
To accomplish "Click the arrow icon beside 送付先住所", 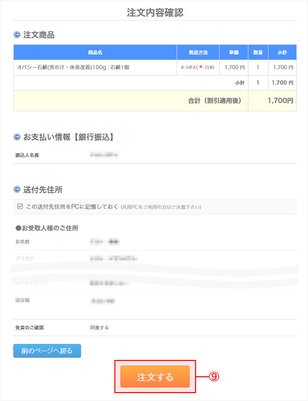I will pos(17,190).
